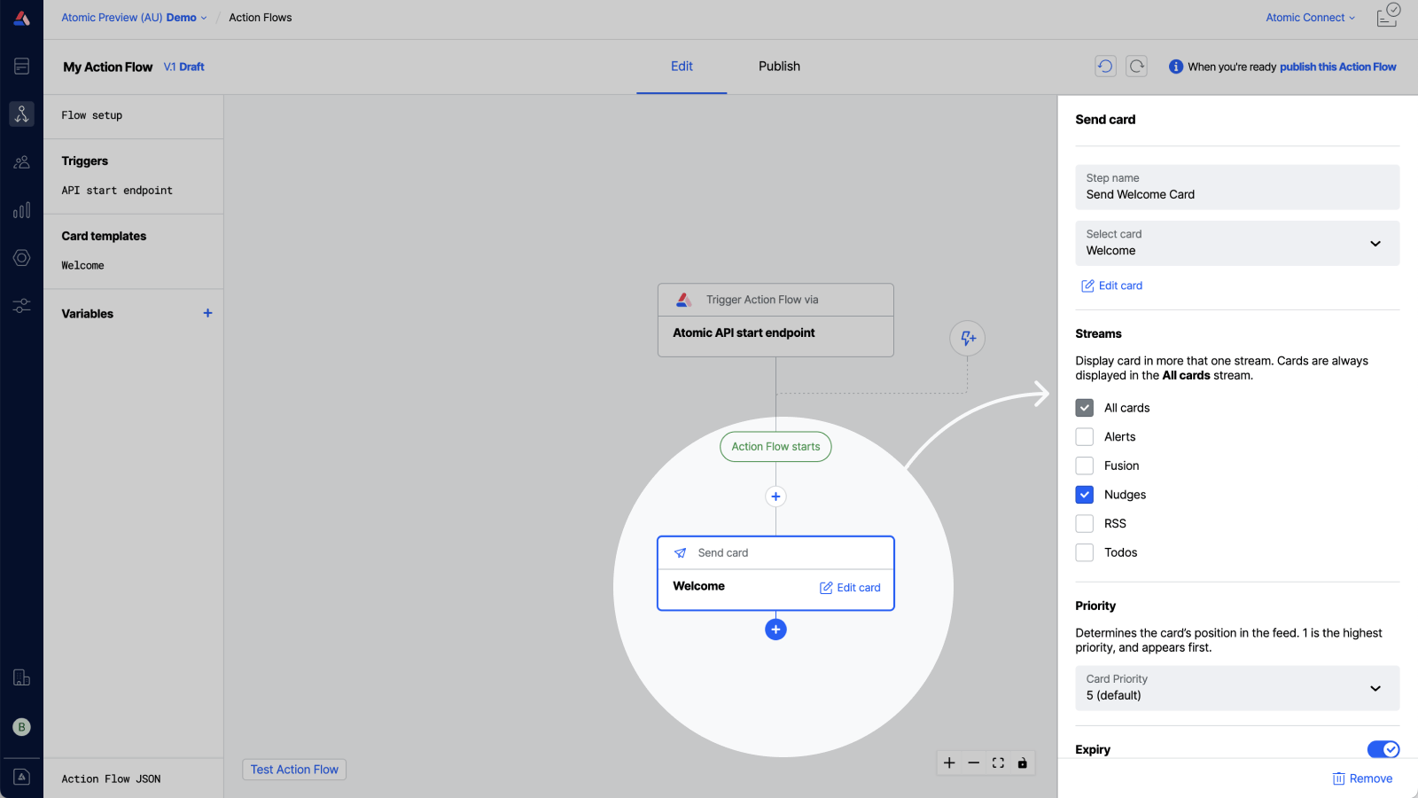Click Edit card on the Welcome node
Image resolution: width=1418 pixels, height=798 pixels.
(850, 588)
